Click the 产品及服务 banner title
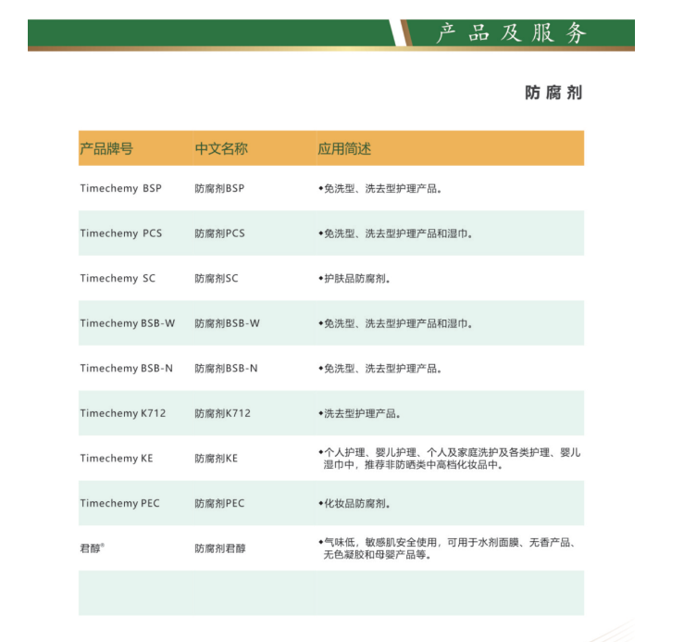The image size is (684, 642). tap(511, 33)
